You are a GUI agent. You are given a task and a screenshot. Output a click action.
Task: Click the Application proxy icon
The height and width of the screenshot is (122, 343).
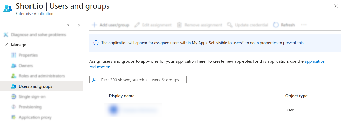pyautogui.click(x=14, y=117)
